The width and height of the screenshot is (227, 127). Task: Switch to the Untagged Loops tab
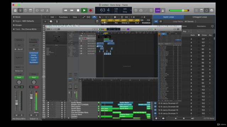[x=200, y=17]
